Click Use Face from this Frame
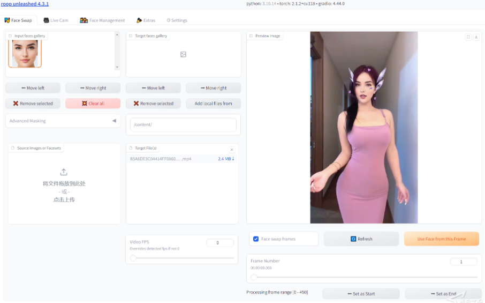 tap(442, 239)
